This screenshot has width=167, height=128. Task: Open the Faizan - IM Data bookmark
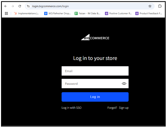coord(88,13)
